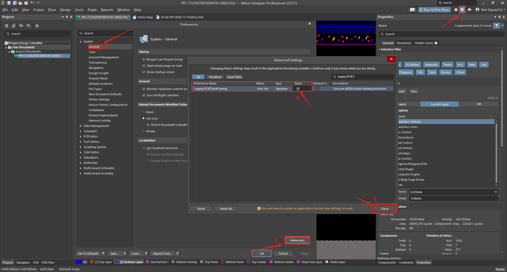Click the Mechanical 1 magenta color swatch
The image size is (507, 272).
147,262
